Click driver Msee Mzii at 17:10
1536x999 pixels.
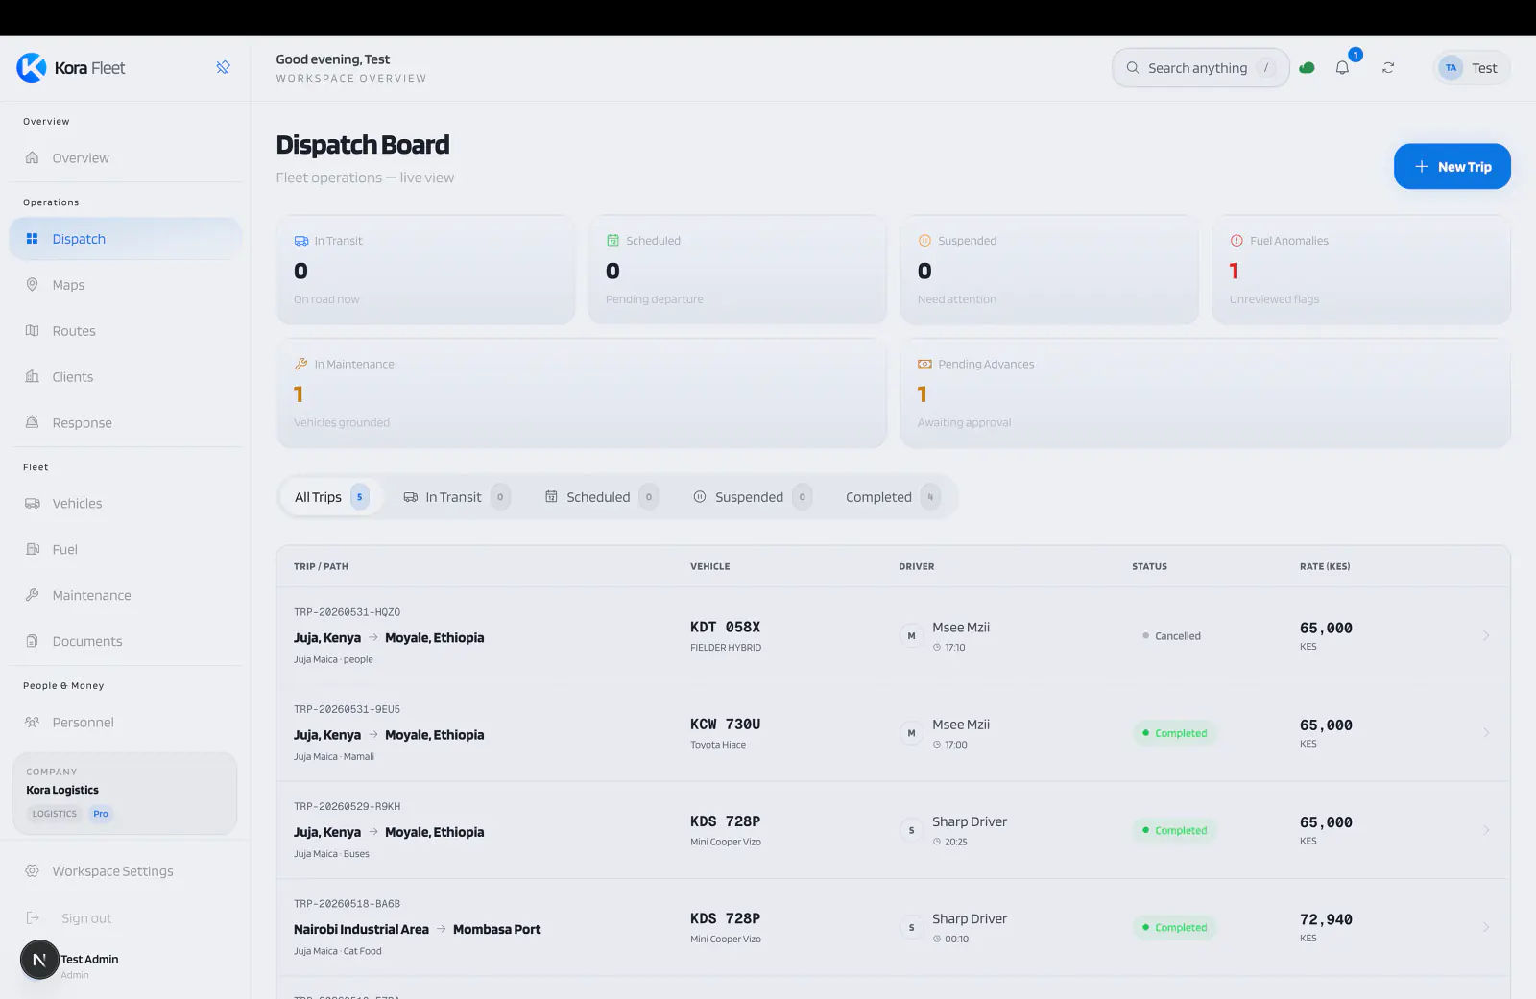961,628
